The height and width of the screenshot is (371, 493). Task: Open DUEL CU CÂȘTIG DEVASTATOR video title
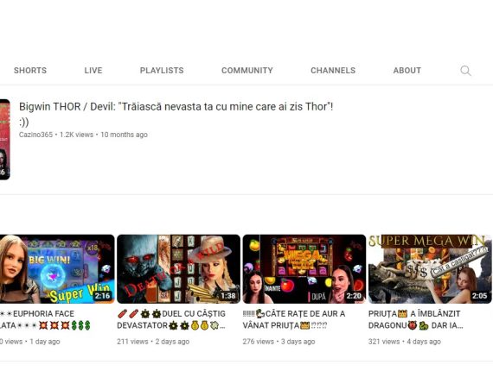pyautogui.click(x=171, y=319)
